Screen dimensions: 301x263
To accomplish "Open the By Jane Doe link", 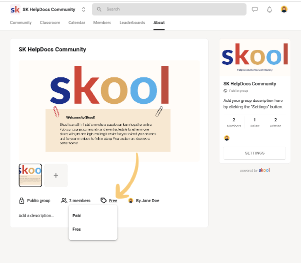I will [x=147, y=201].
